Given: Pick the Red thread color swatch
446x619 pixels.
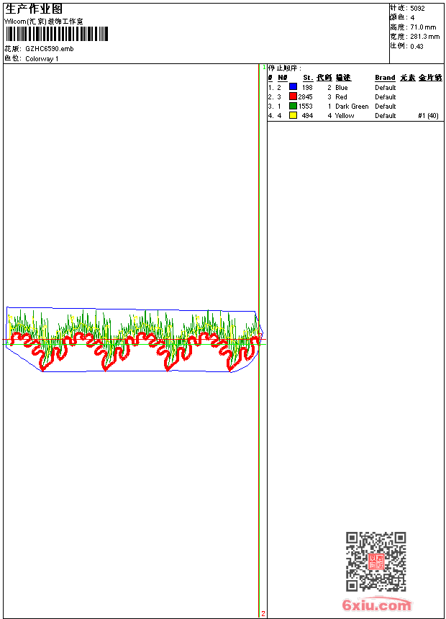Looking at the screenshot, I should 293,96.
